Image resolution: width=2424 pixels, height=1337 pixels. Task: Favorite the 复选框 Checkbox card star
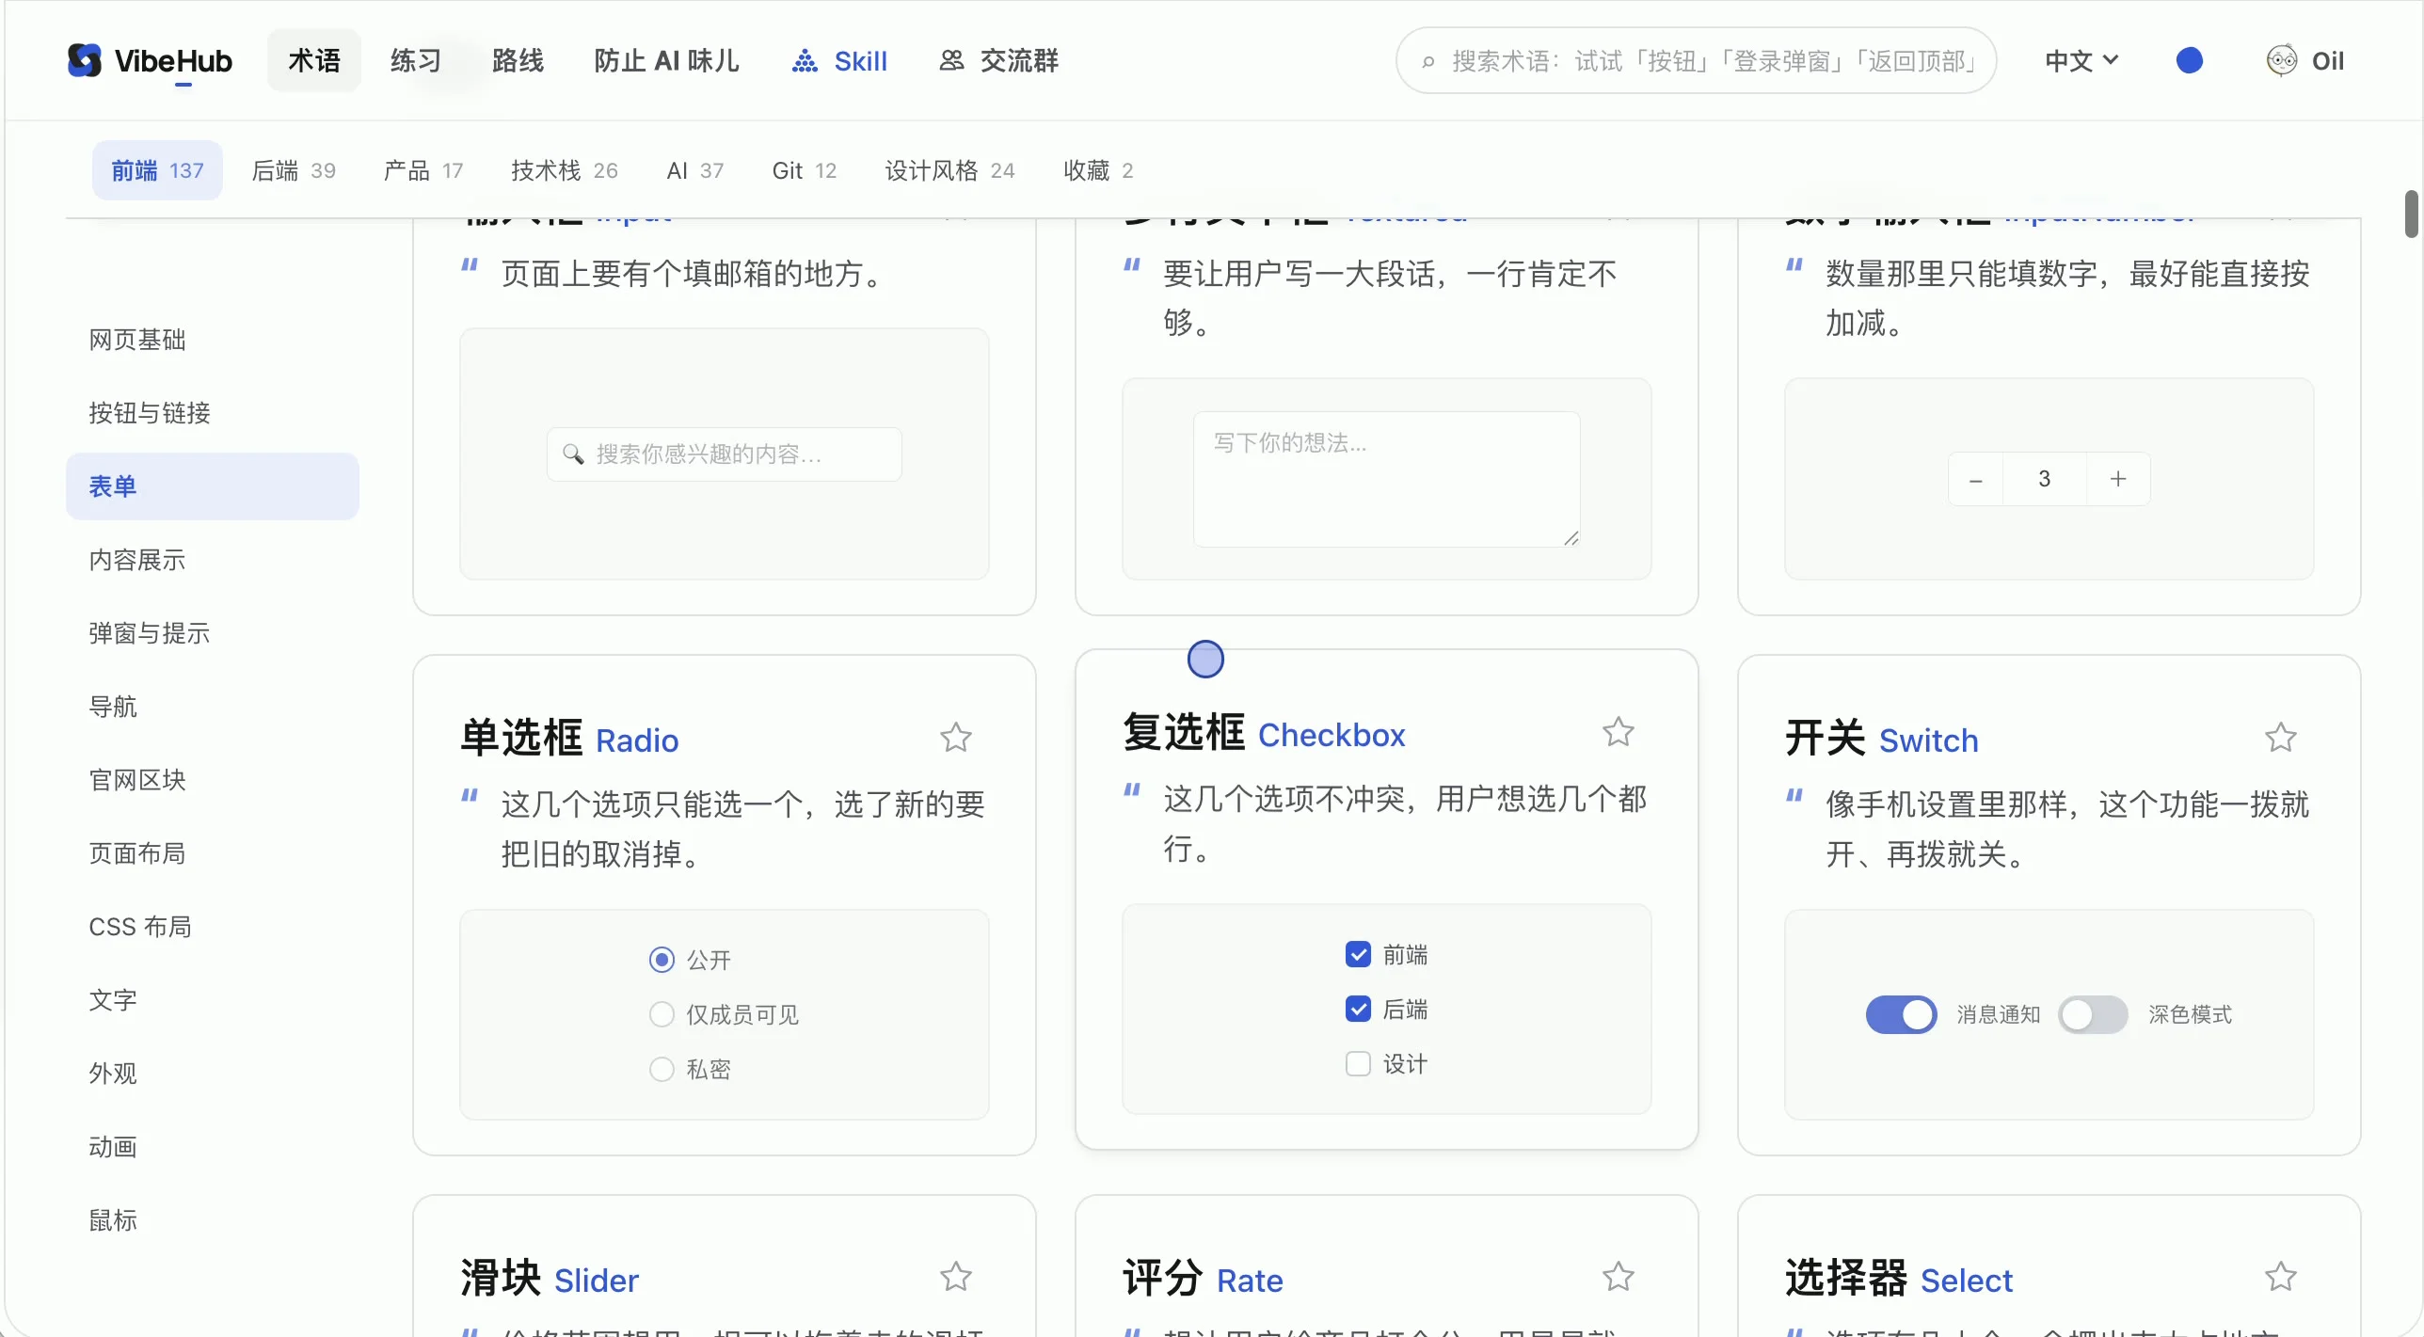pos(1619,732)
